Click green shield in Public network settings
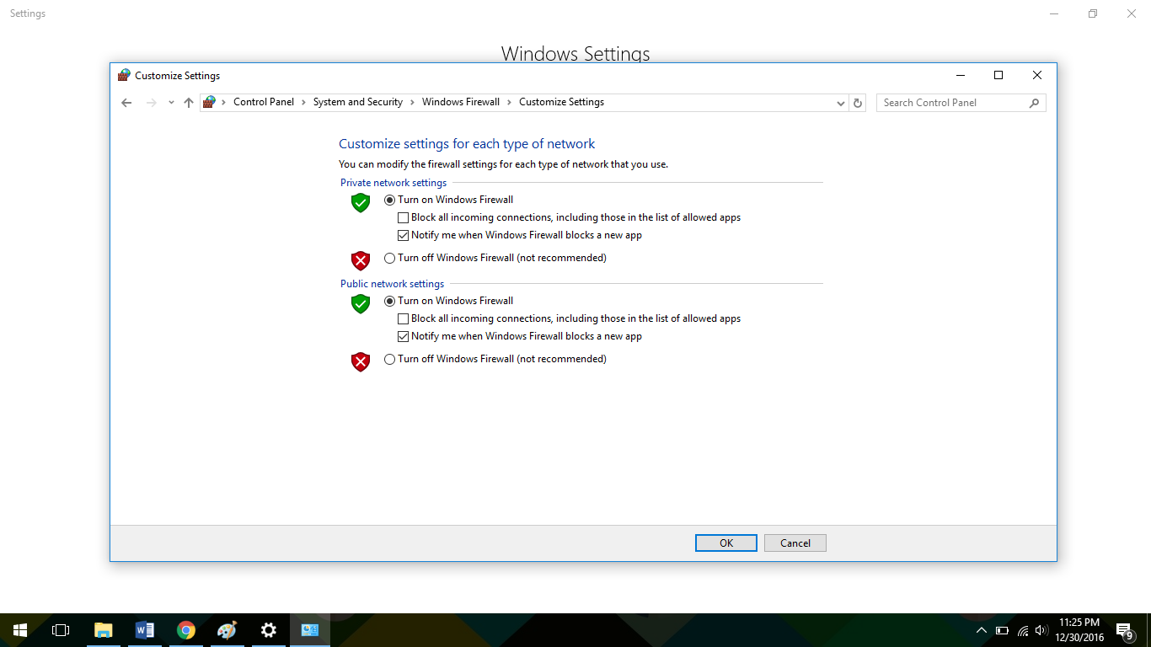 pyautogui.click(x=361, y=303)
